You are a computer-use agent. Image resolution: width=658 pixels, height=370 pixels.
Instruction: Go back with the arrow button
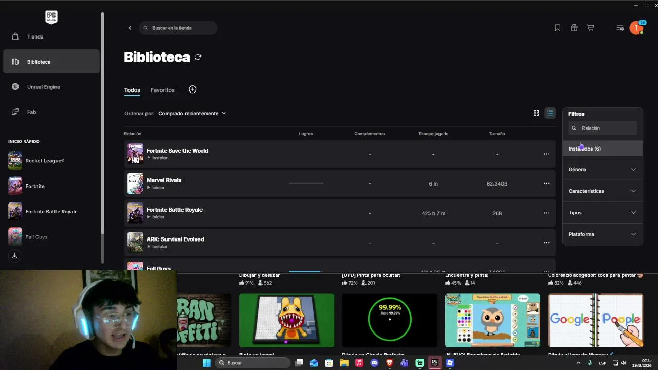click(130, 28)
